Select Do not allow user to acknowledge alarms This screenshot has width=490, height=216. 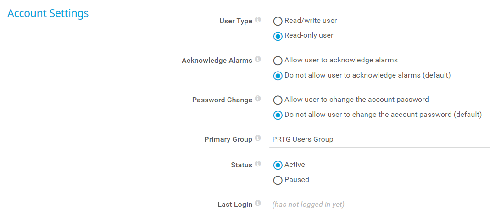(x=278, y=76)
